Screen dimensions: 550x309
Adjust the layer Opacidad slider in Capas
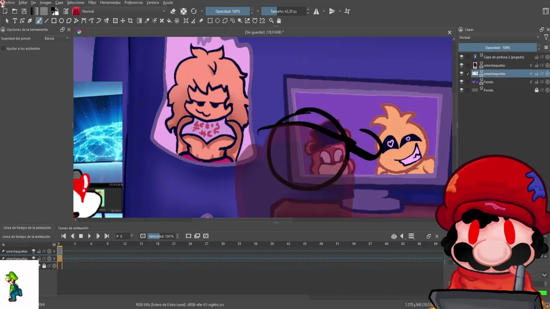click(498, 48)
